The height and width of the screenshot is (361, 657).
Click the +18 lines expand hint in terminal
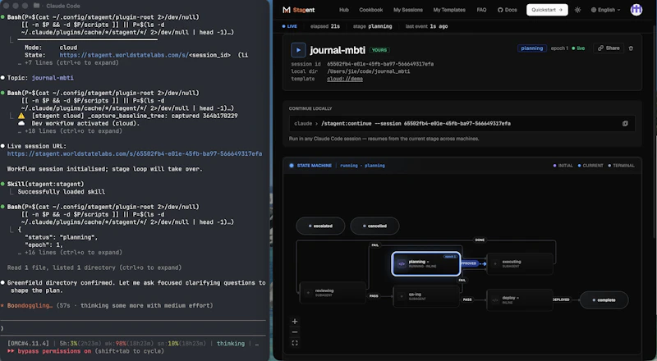click(x=70, y=131)
